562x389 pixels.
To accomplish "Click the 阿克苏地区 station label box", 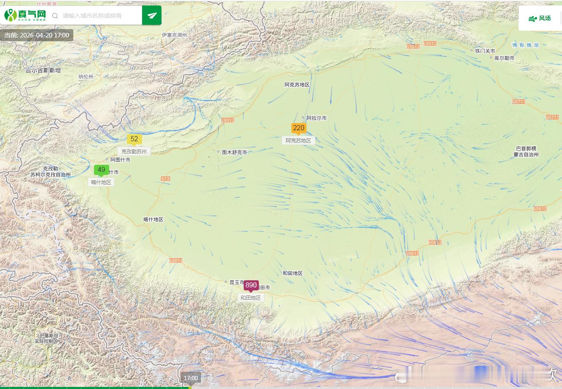I will pyautogui.click(x=298, y=140).
